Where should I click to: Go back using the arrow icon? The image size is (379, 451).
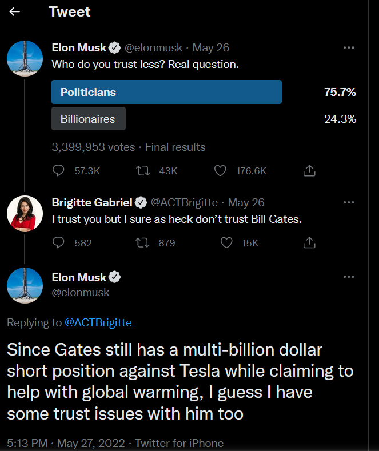coord(14,11)
